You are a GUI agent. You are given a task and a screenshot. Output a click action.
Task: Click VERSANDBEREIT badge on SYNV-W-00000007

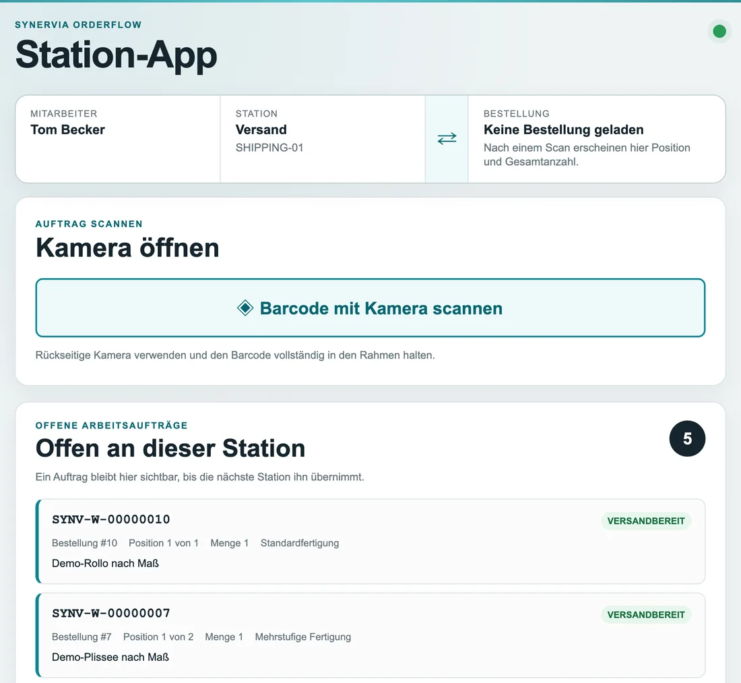click(645, 614)
